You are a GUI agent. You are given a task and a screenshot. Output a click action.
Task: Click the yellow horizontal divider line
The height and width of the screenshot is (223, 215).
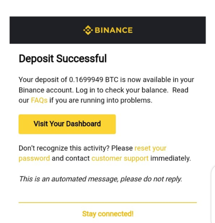click(x=107, y=202)
